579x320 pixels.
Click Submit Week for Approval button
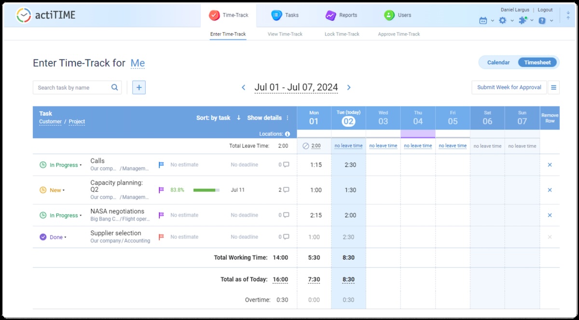[509, 87]
